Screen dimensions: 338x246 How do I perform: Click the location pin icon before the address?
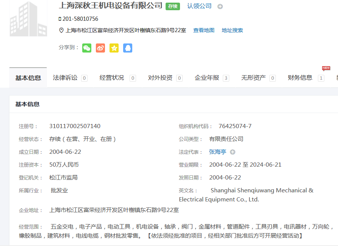[61, 30]
